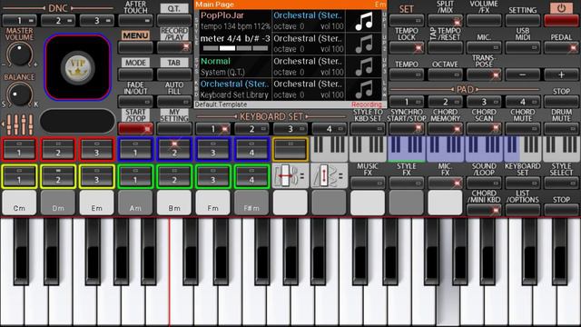Click the Mode button
The image size is (581, 327).
(135, 74)
